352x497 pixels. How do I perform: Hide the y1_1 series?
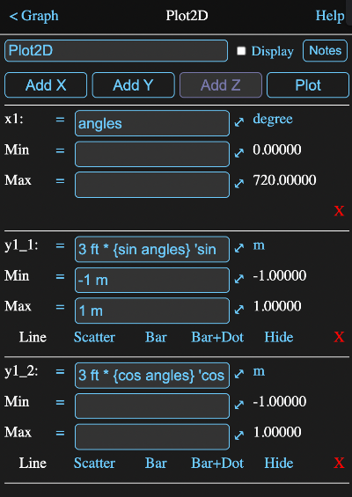tap(279, 337)
